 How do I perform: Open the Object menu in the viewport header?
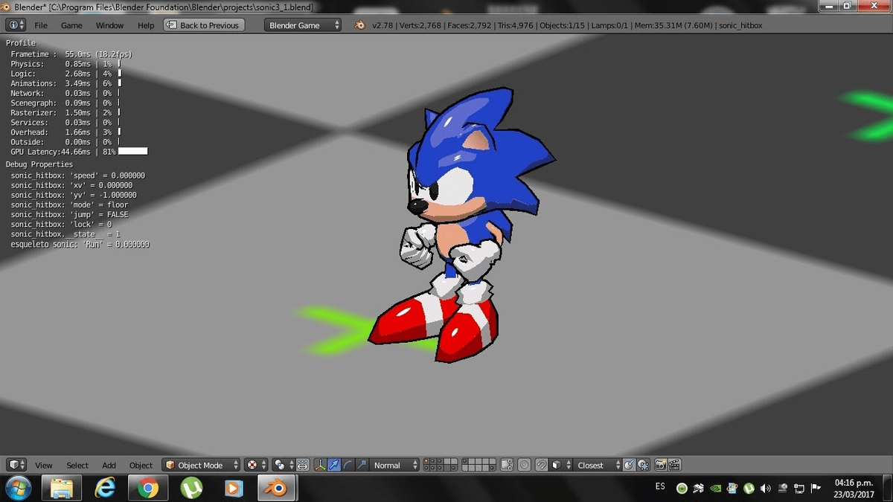click(141, 465)
